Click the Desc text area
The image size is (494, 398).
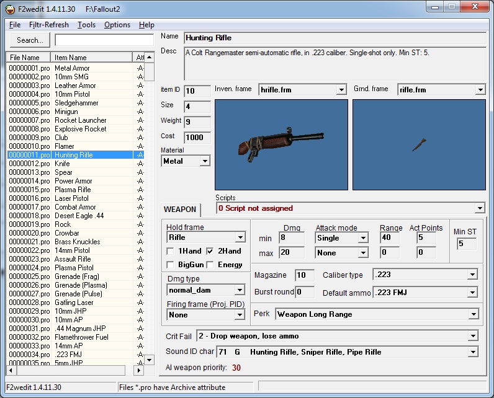pyautogui.click(x=335, y=64)
